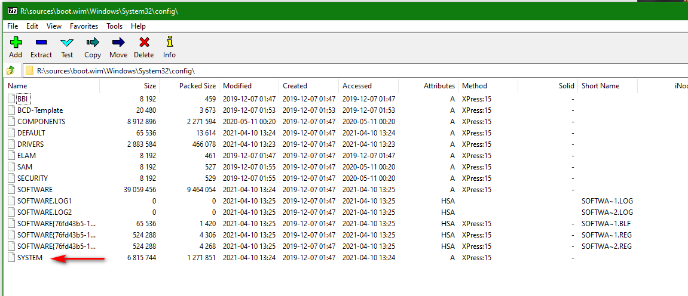Click SOFTWA~2.REG short name

606,247
